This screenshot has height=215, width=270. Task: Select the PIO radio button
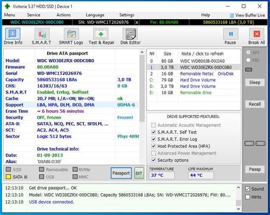(248, 60)
